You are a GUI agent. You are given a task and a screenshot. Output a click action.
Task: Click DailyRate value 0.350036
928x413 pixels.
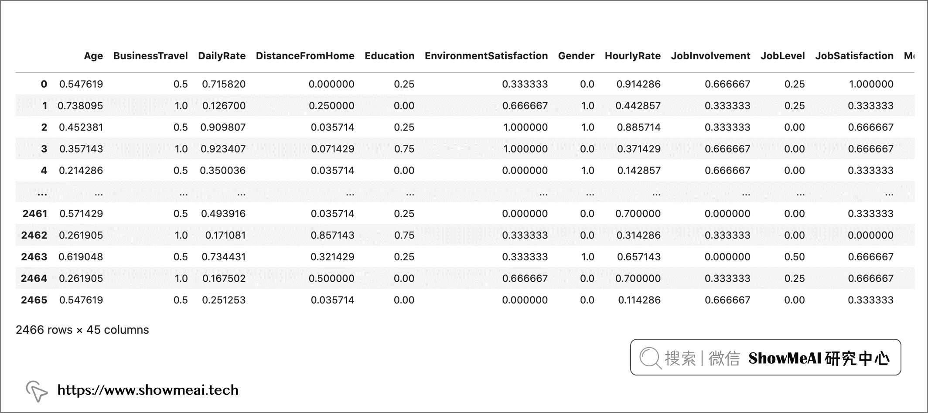(x=223, y=171)
